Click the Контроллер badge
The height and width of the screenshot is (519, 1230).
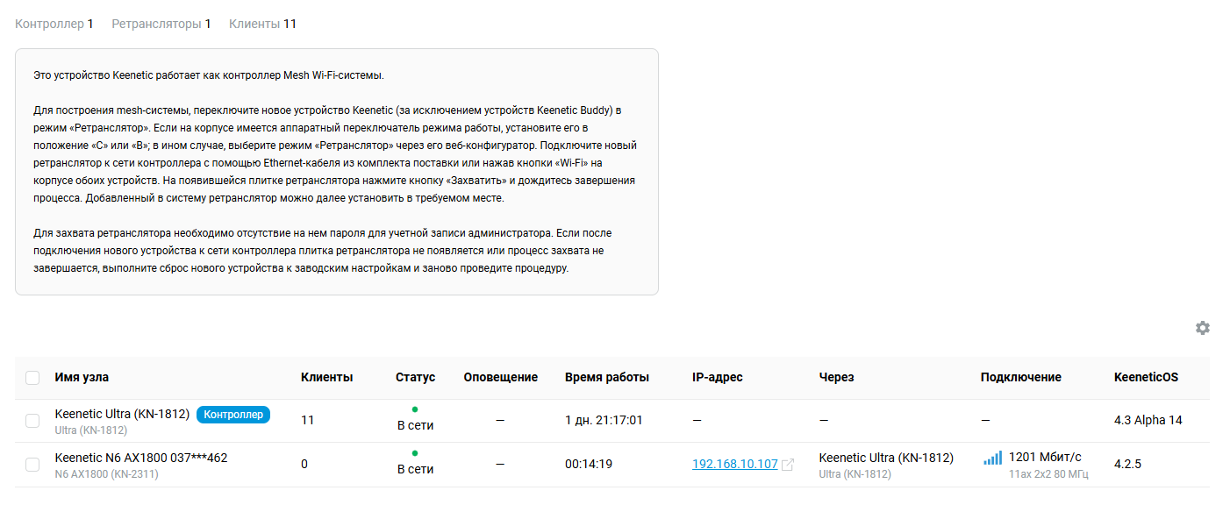(233, 415)
